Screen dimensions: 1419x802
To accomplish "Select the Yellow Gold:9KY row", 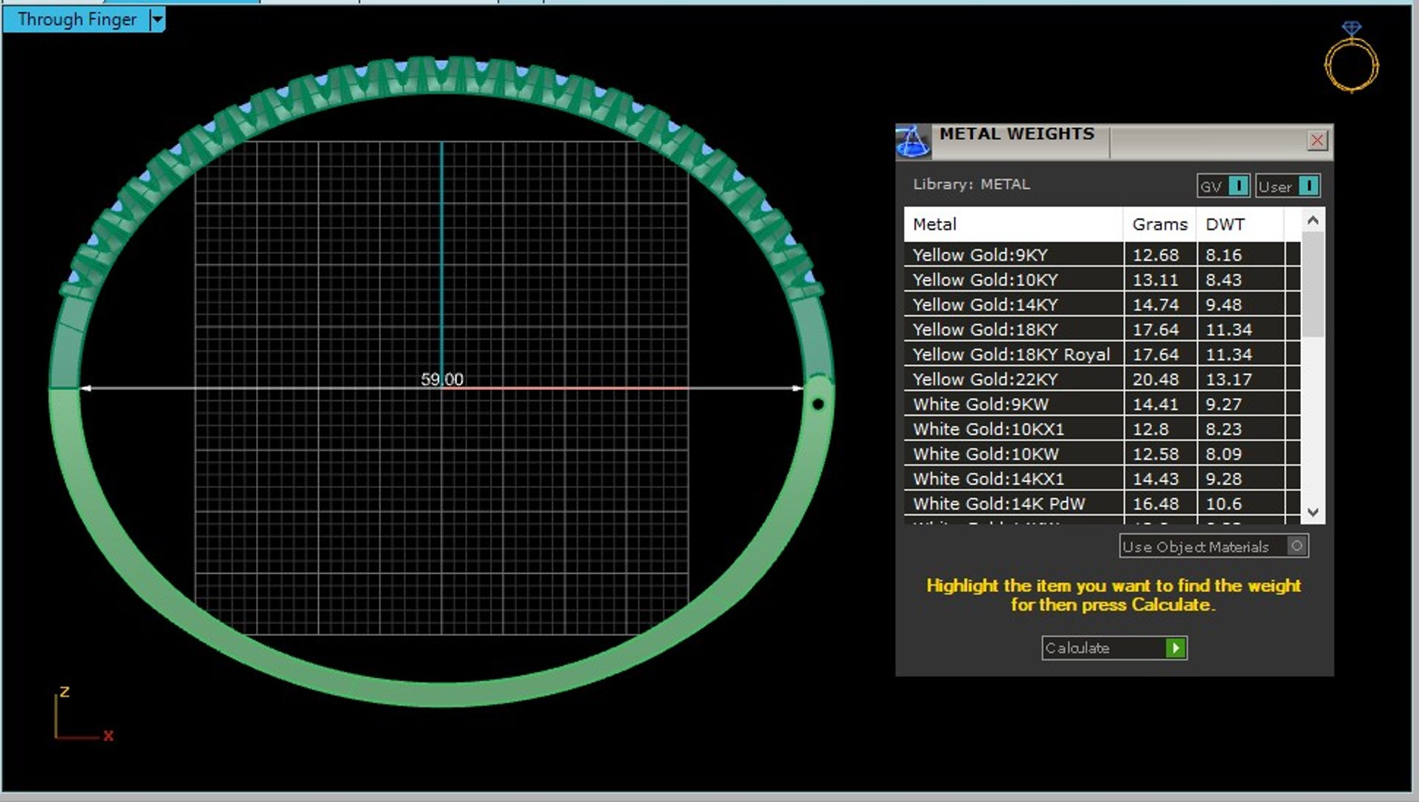I will tap(1101, 255).
